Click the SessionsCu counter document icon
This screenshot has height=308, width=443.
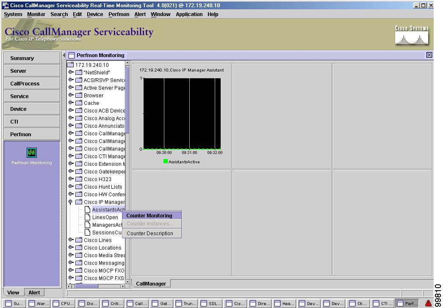click(x=88, y=232)
